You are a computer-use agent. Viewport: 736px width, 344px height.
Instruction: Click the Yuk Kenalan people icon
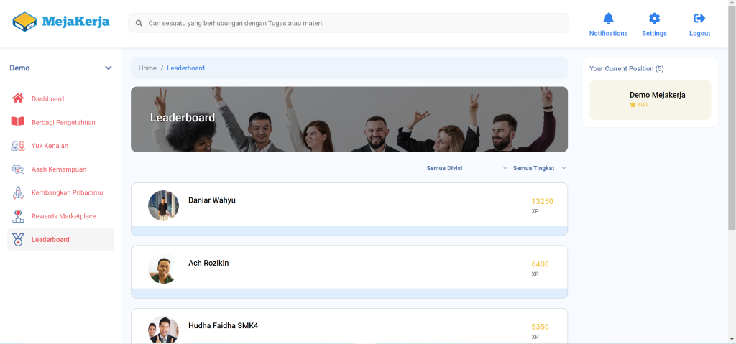click(x=18, y=146)
